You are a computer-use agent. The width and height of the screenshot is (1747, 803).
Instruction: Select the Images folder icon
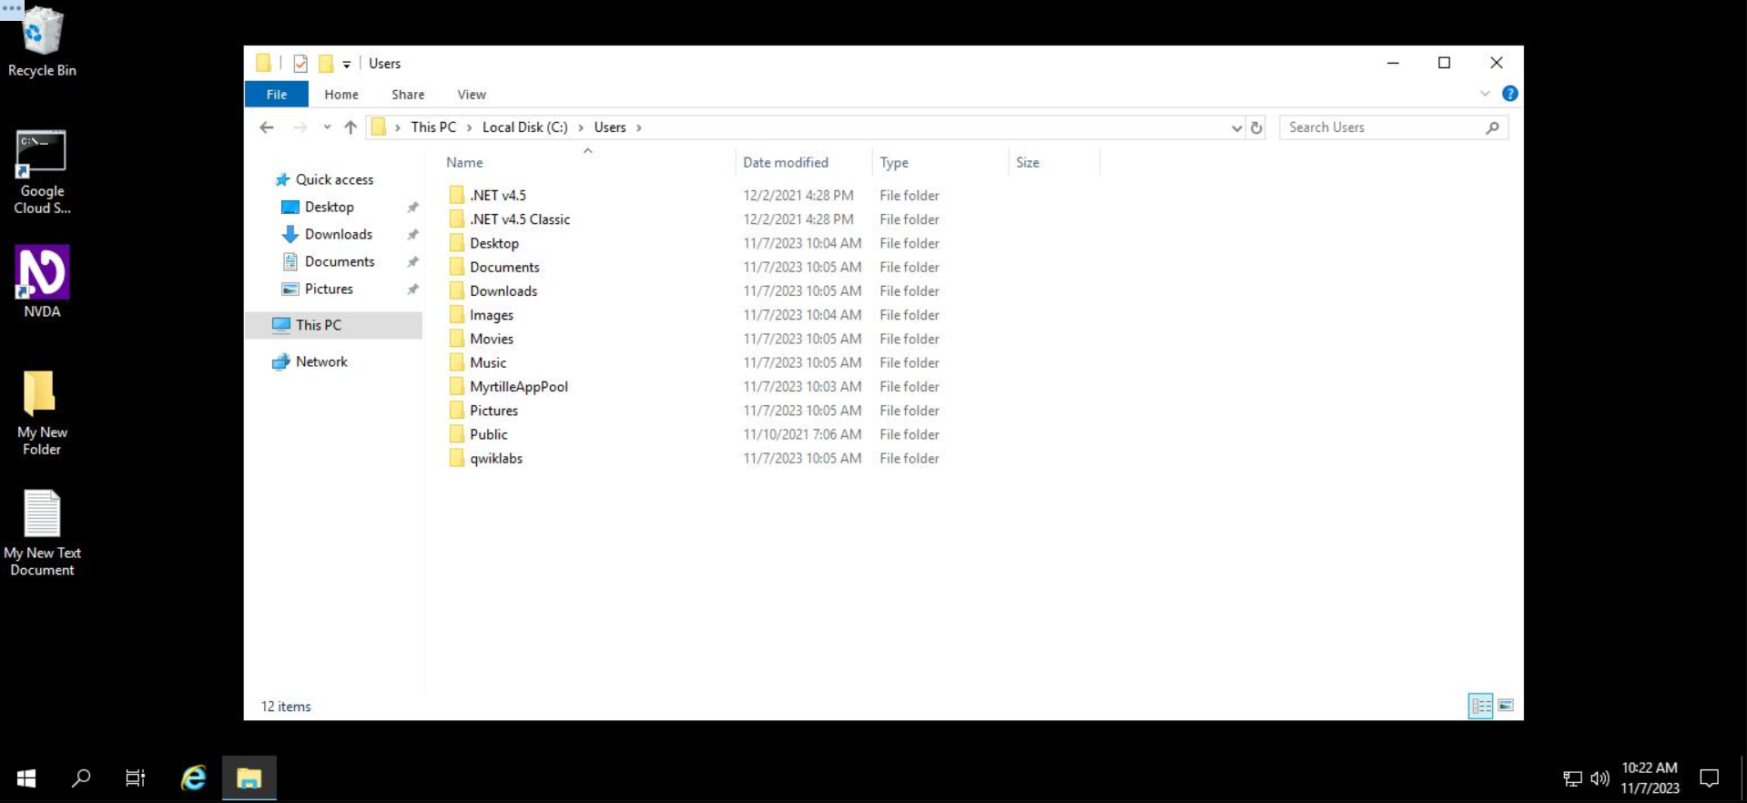pyautogui.click(x=457, y=315)
